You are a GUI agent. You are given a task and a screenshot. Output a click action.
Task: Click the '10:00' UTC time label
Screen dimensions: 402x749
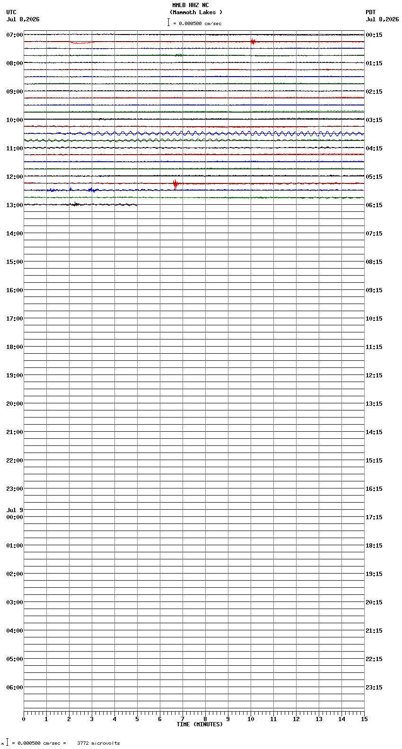coord(15,120)
